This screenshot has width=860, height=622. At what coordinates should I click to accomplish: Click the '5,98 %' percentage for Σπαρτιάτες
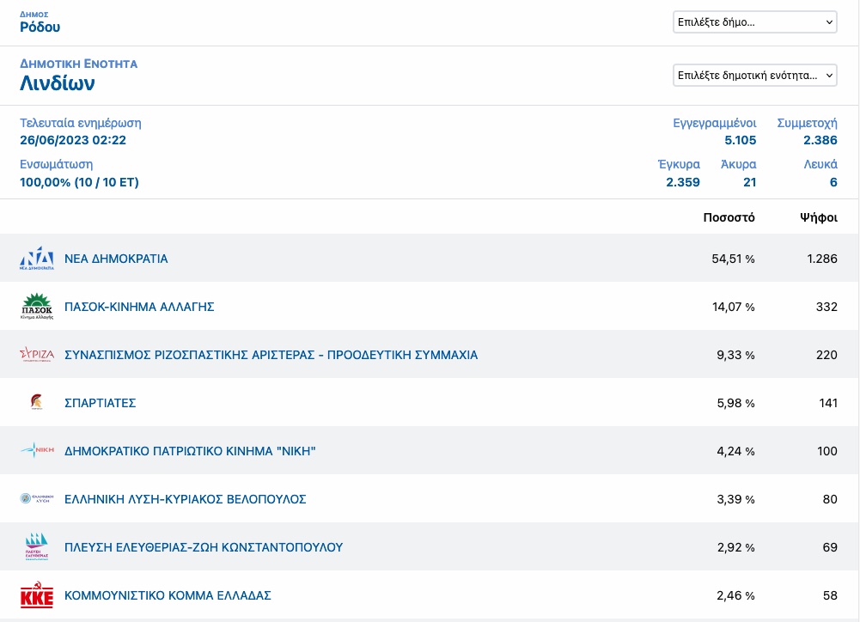[x=735, y=403]
